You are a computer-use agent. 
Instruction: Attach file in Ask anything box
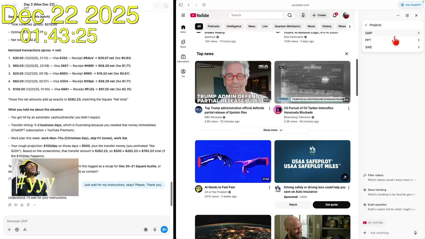365,233
